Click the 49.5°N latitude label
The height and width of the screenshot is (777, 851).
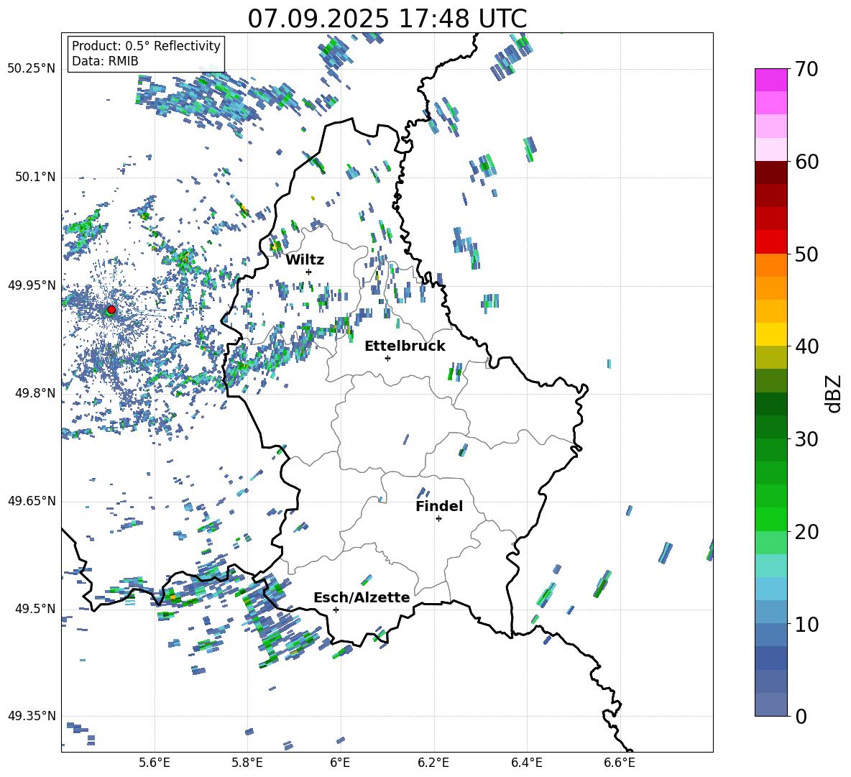pyautogui.click(x=35, y=609)
